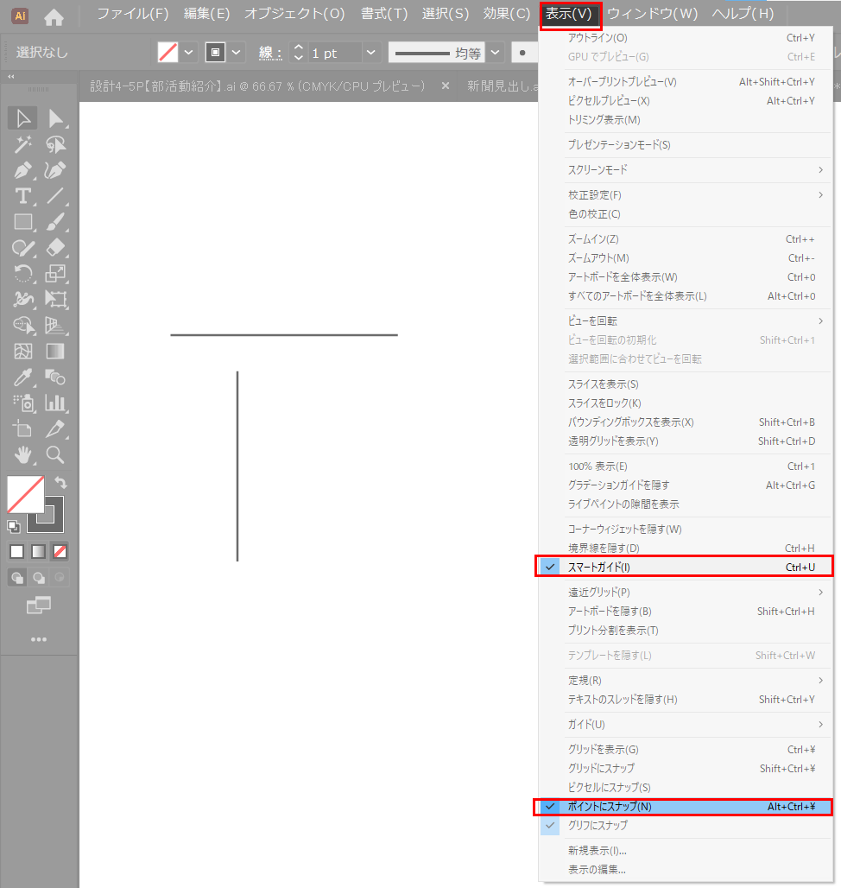Select the Pen tool
The height and width of the screenshot is (888, 841).
[23, 170]
